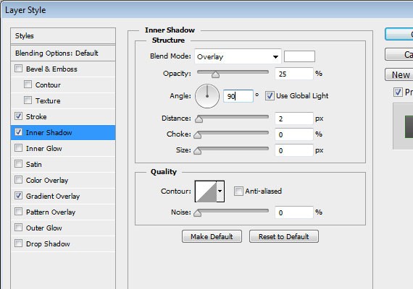The image size is (413, 289).
Task: Click the Distance slider handle
Action: click(199, 119)
